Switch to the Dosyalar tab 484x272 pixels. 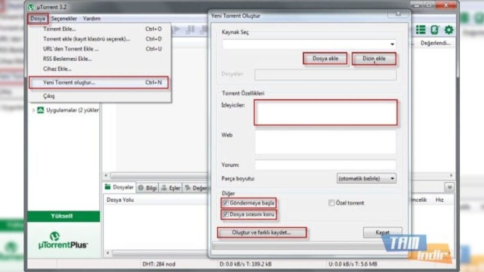[119, 187]
